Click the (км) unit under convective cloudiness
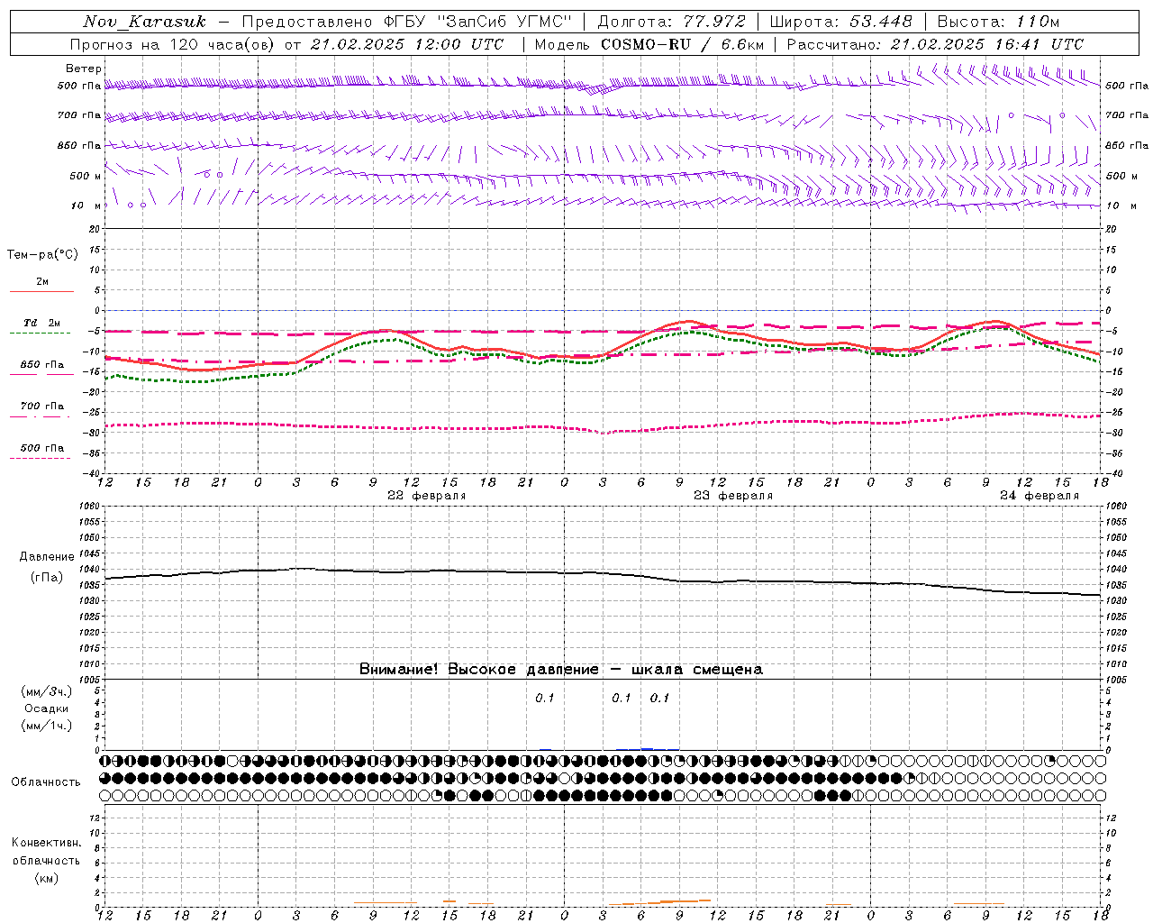This screenshot has width=1153, height=923. coord(47,878)
